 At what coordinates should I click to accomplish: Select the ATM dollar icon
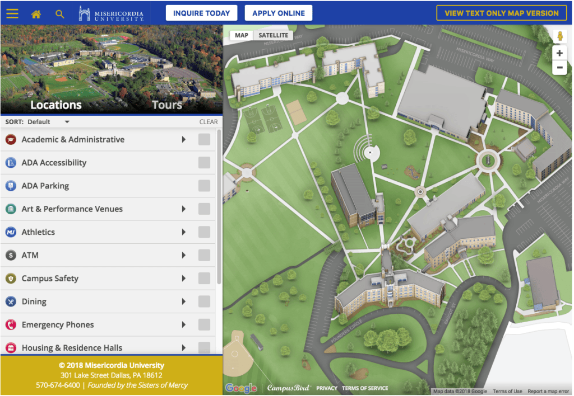tap(11, 256)
